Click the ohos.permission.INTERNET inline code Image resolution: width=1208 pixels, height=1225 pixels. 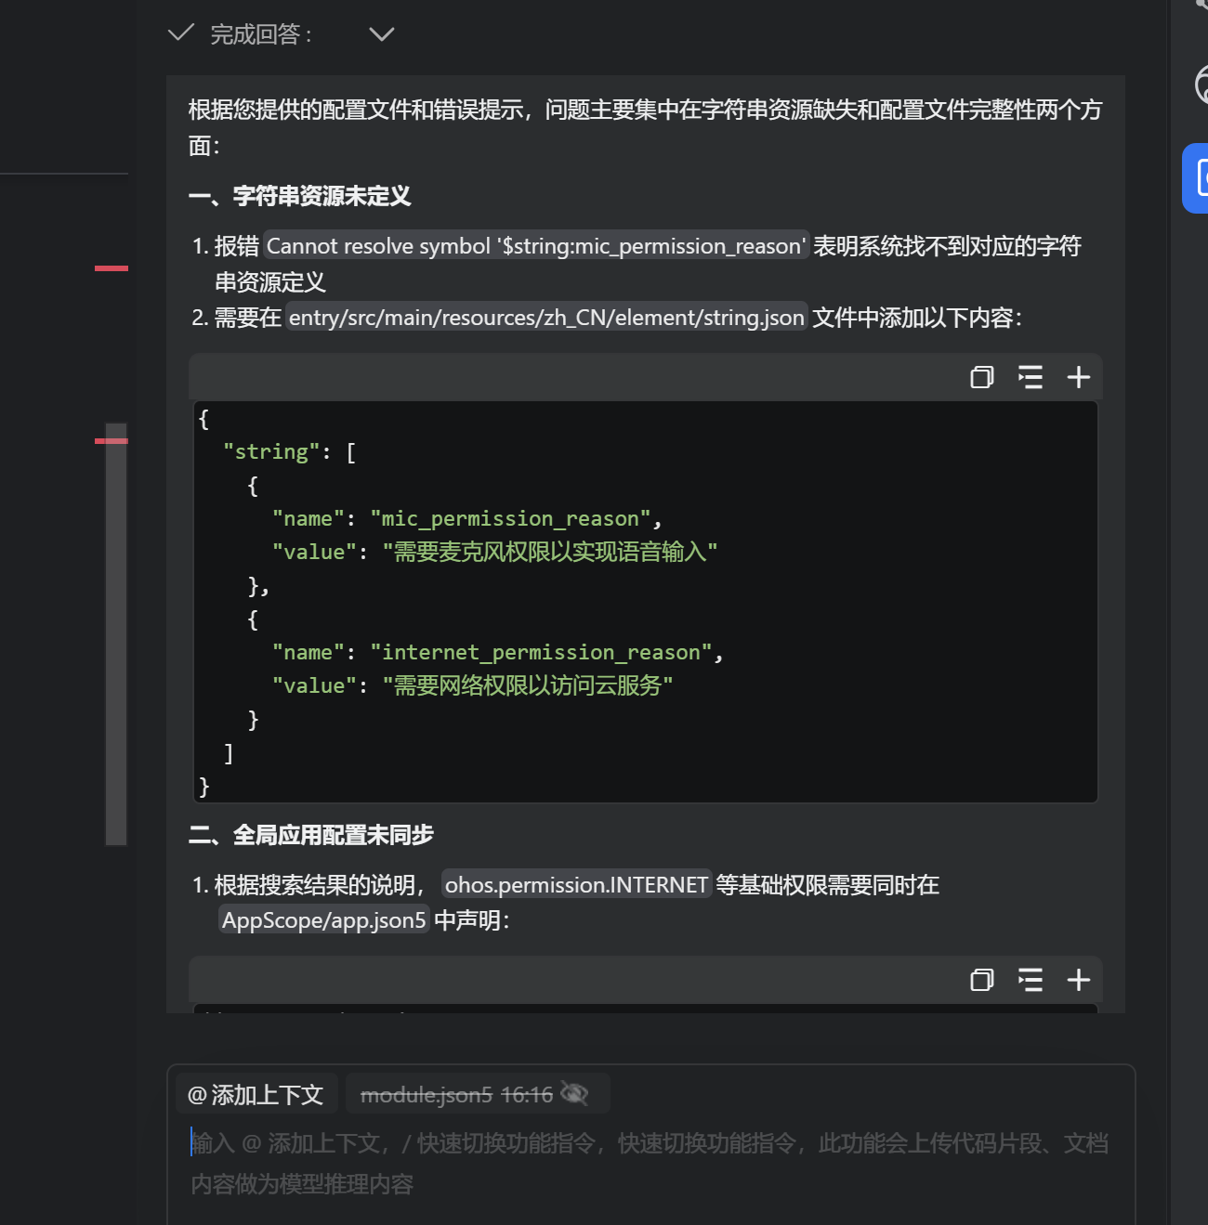click(576, 885)
